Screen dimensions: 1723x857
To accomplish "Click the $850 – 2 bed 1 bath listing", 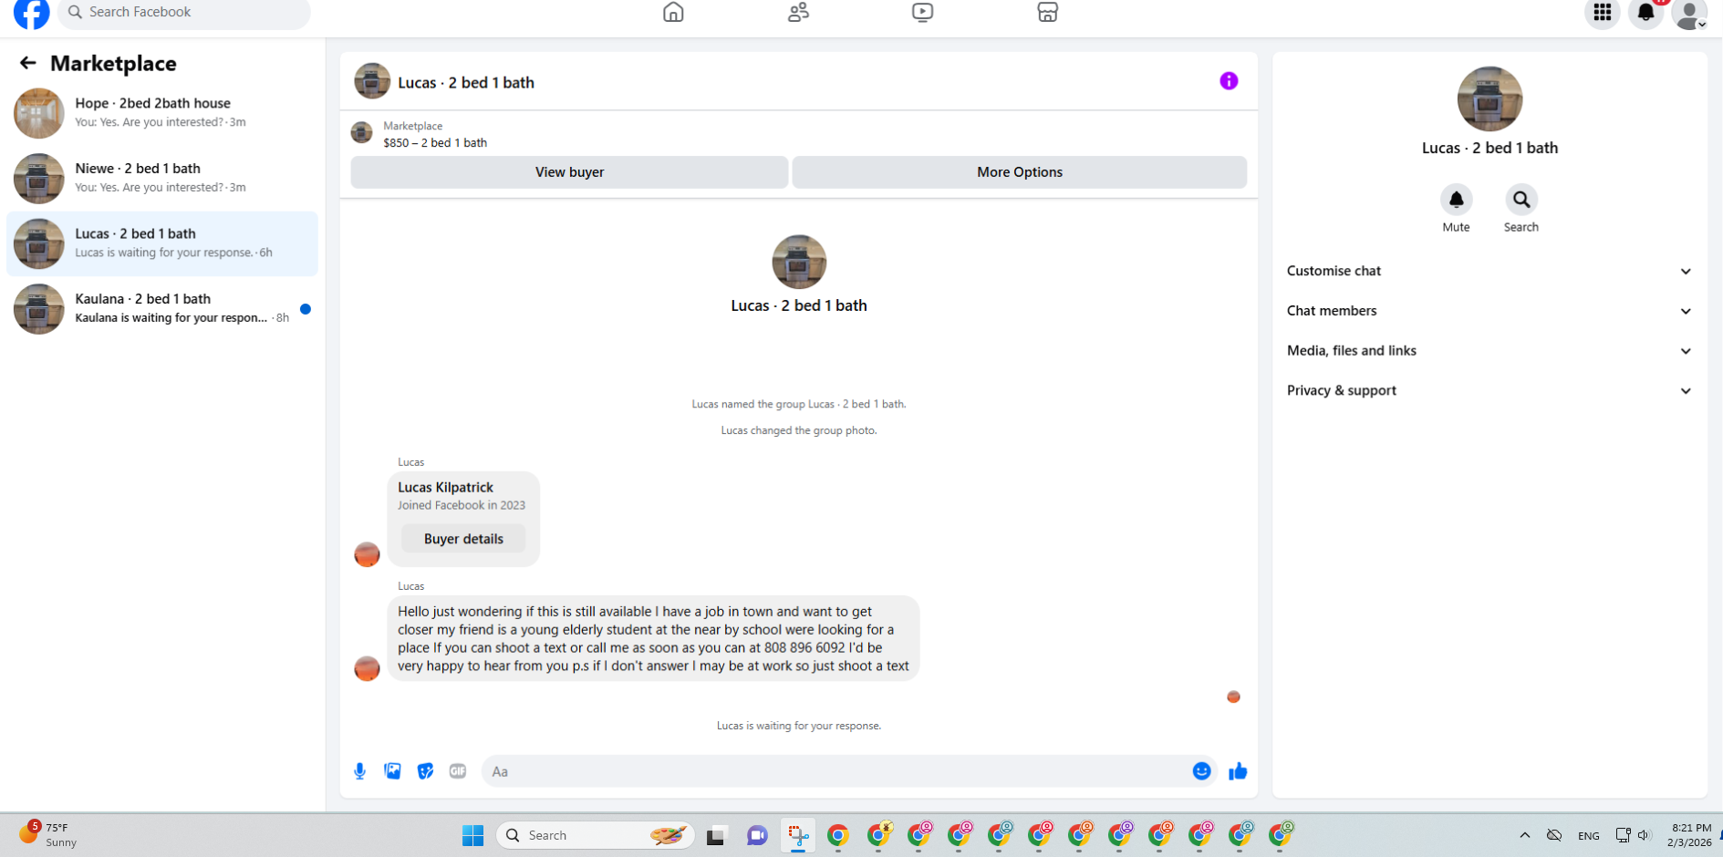I will [x=435, y=143].
